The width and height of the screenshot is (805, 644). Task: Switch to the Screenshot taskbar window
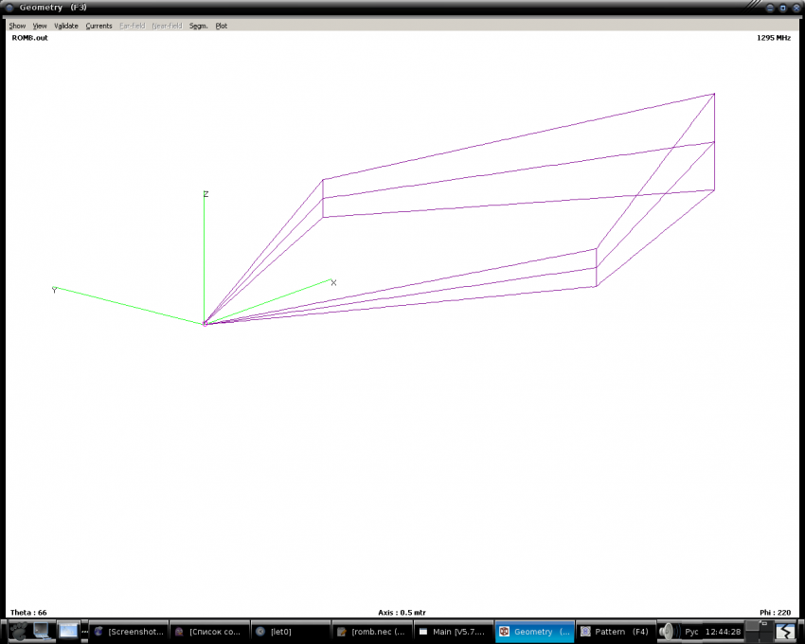click(130, 632)
